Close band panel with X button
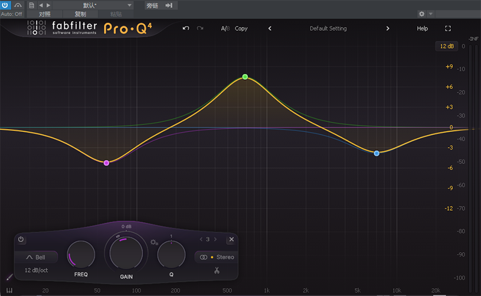 (231, 240)
